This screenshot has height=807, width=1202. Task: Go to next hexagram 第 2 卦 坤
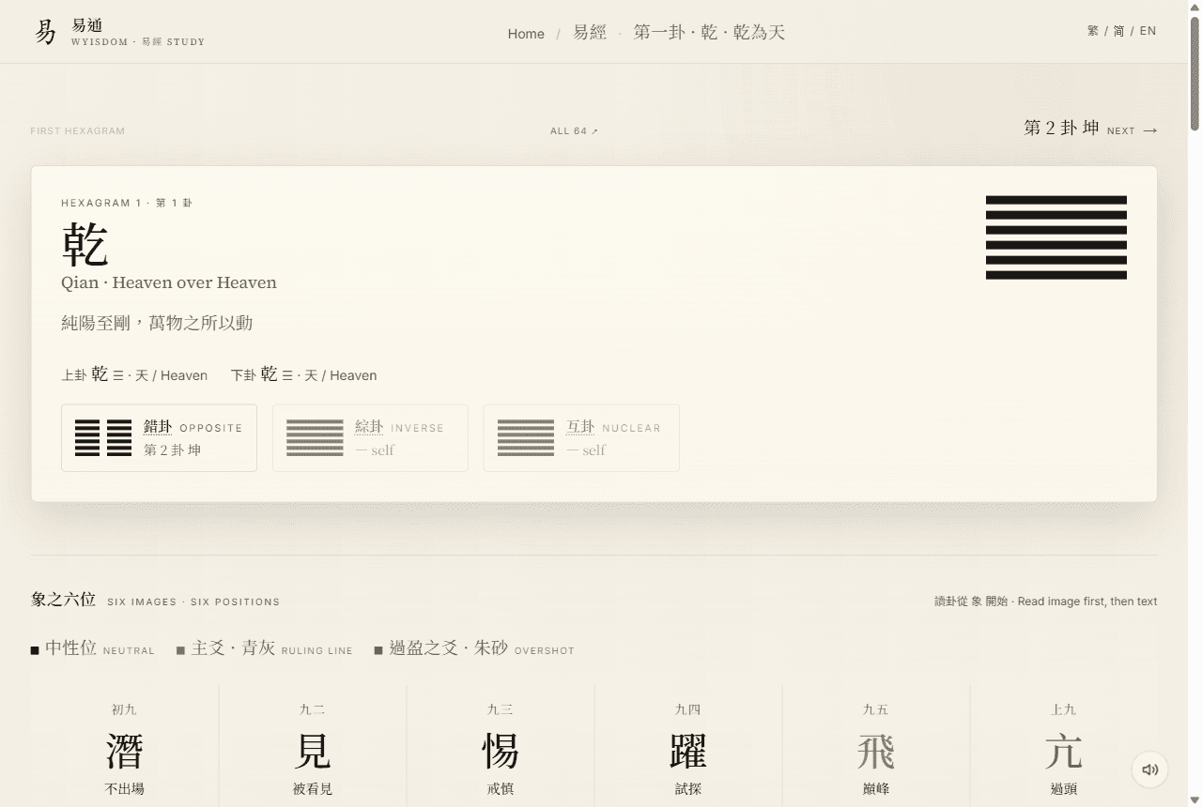point(1090,129)
